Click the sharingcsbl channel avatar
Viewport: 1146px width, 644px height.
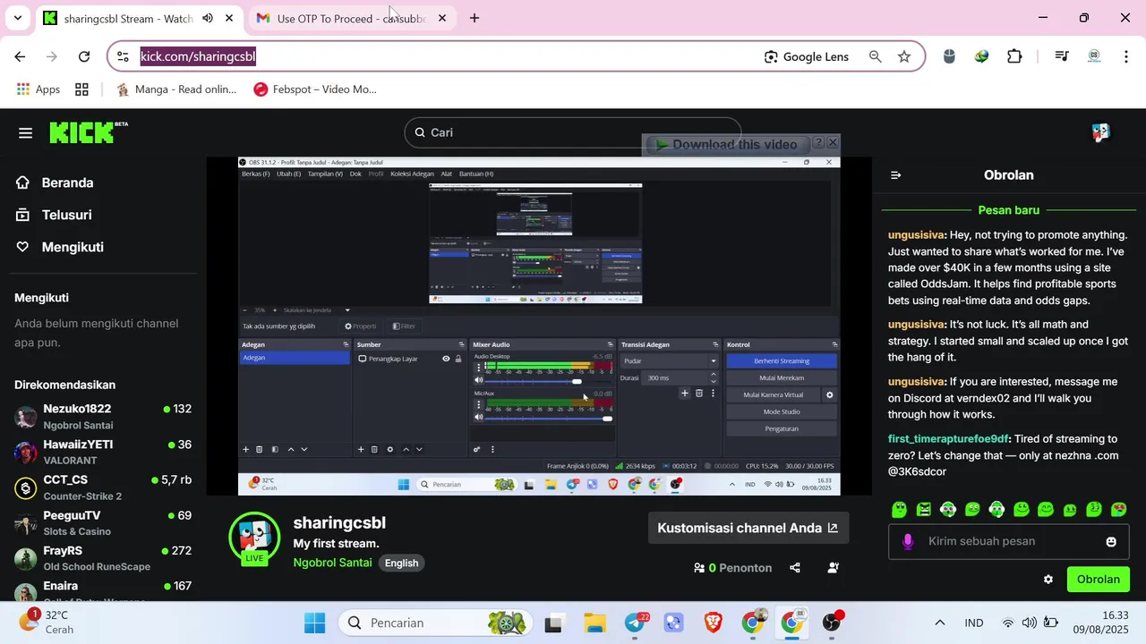tap(254, 537)
